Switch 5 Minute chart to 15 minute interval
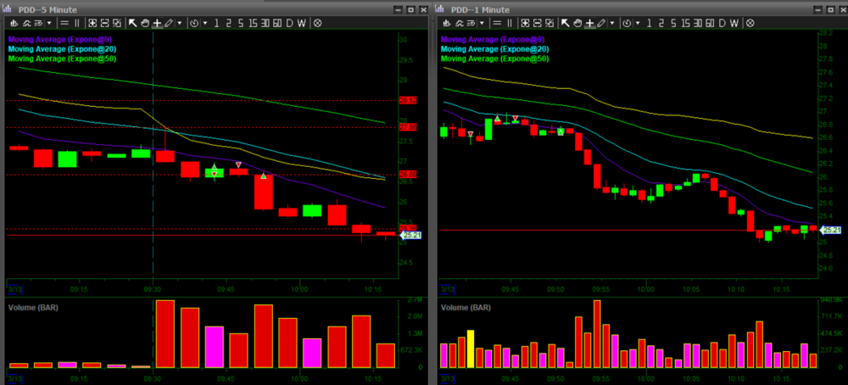This screenshot has height=385, width=848. click(x=254, y=23)
